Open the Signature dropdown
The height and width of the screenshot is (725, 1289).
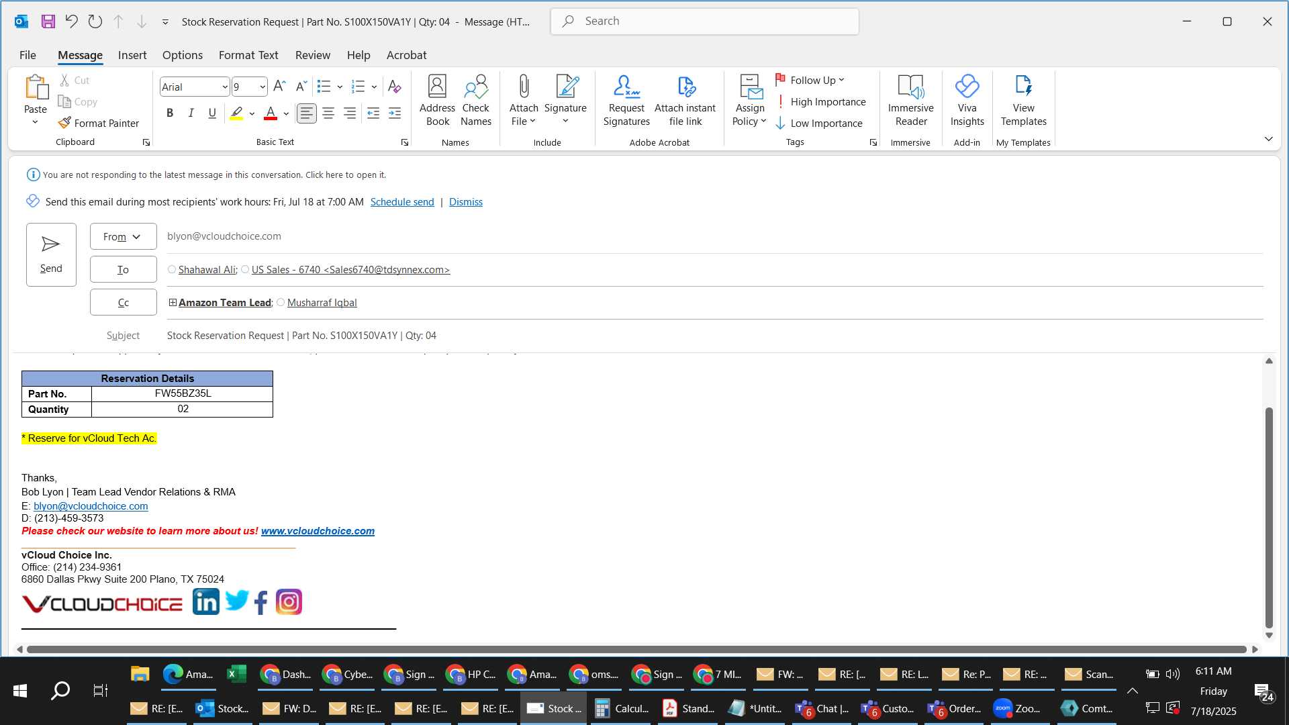[x=565, y=100]
